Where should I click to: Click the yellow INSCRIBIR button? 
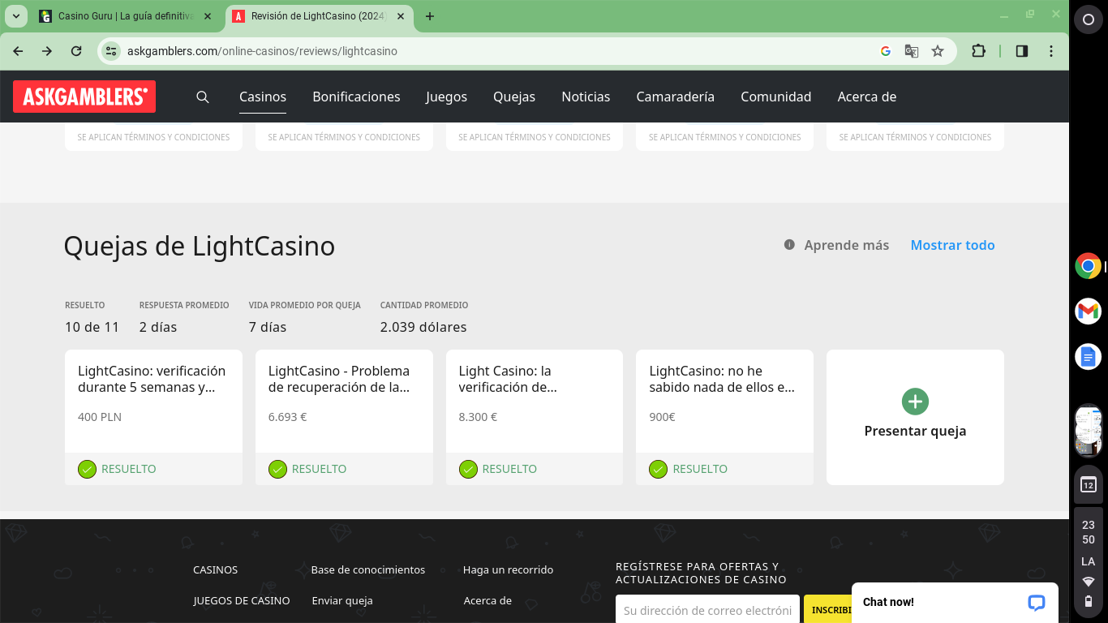pos(827,610)
